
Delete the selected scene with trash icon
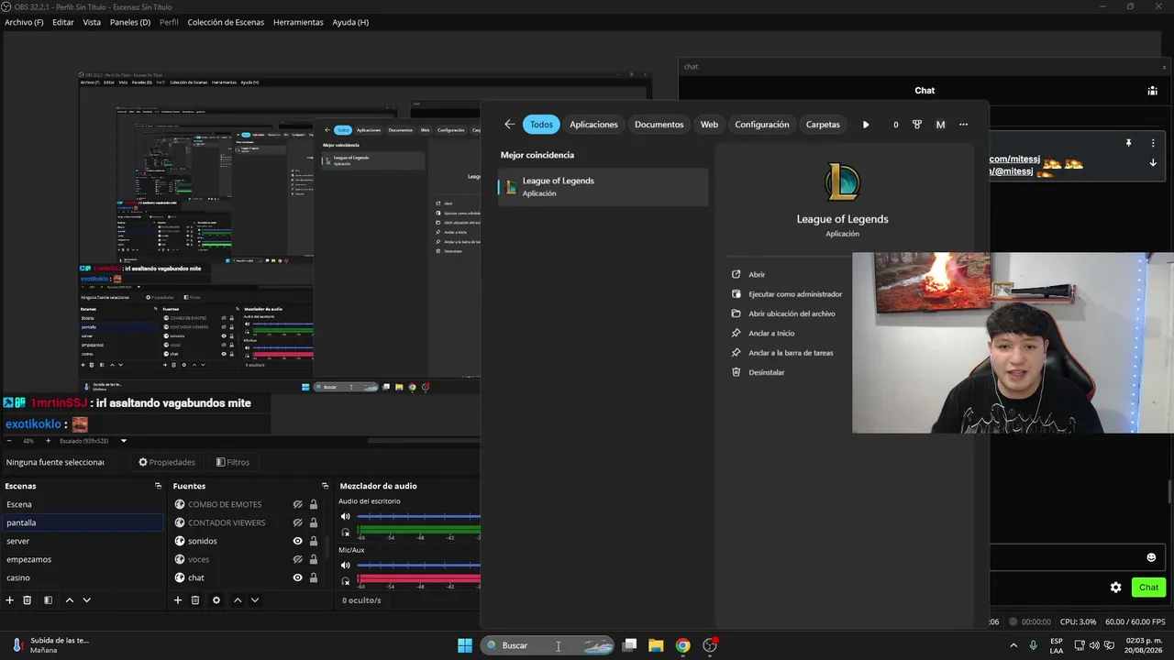tap(28, 600)
